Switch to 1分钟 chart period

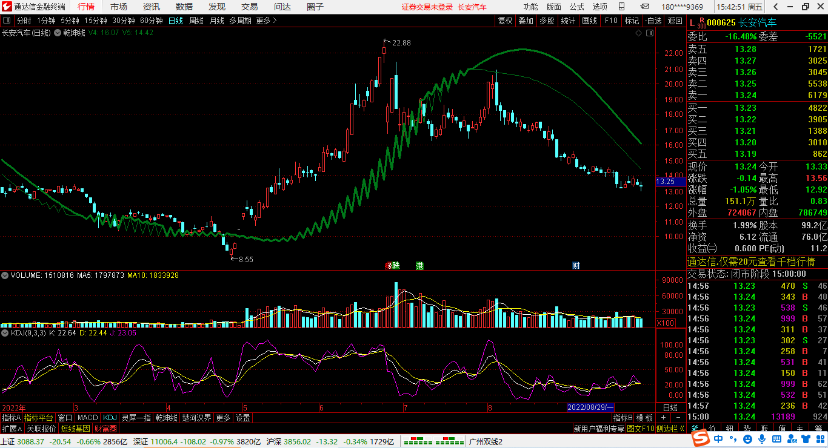[x=47, y=21]
